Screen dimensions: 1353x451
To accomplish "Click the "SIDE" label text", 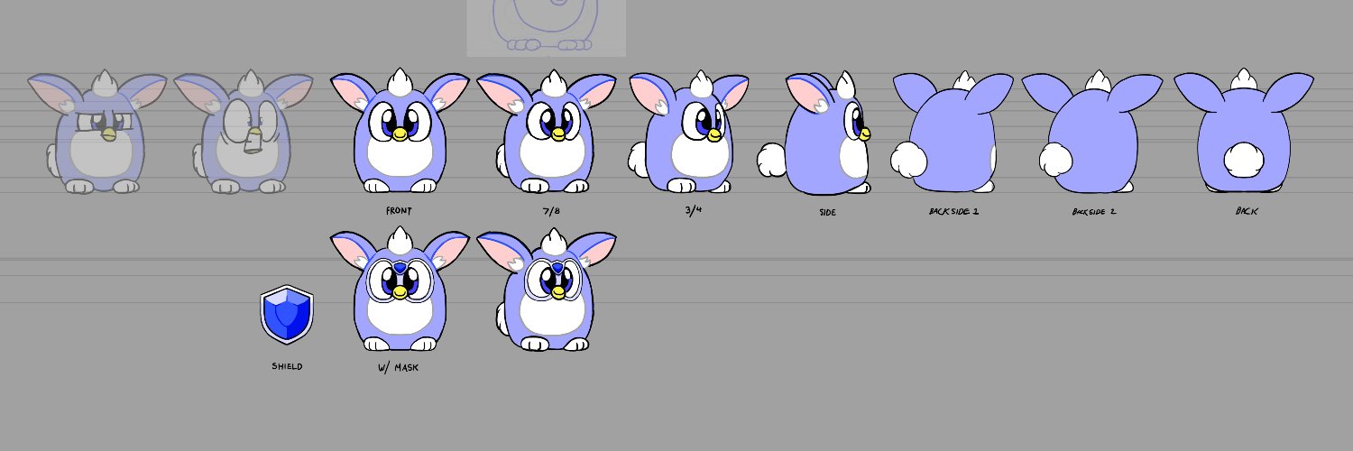I will [x=827, y=213].
